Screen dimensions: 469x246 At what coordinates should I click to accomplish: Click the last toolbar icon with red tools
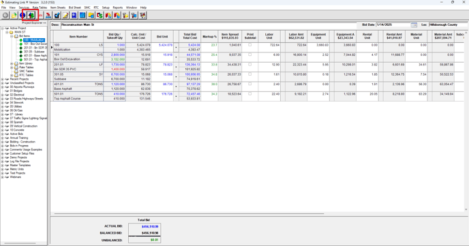[142, 15]
